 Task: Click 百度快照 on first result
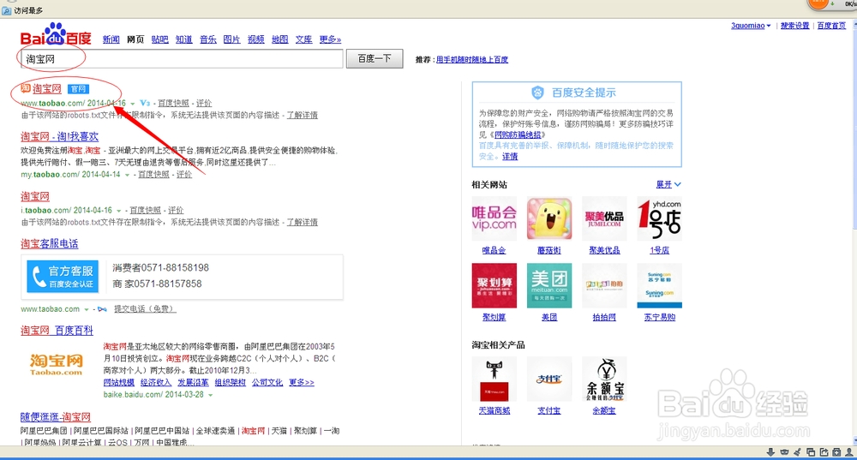pyautogui.click(x=173, y=104)
